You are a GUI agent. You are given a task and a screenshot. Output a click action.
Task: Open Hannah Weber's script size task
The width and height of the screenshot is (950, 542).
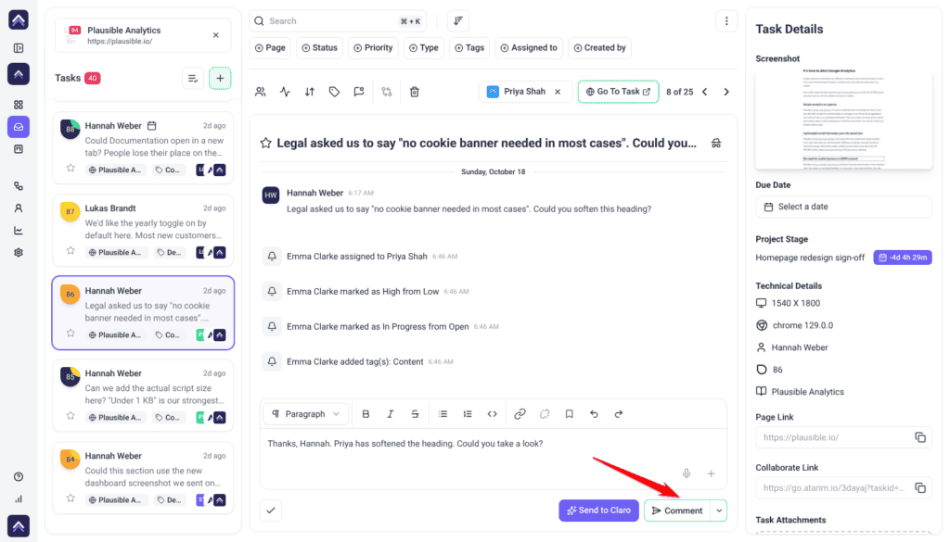(143, 396)
